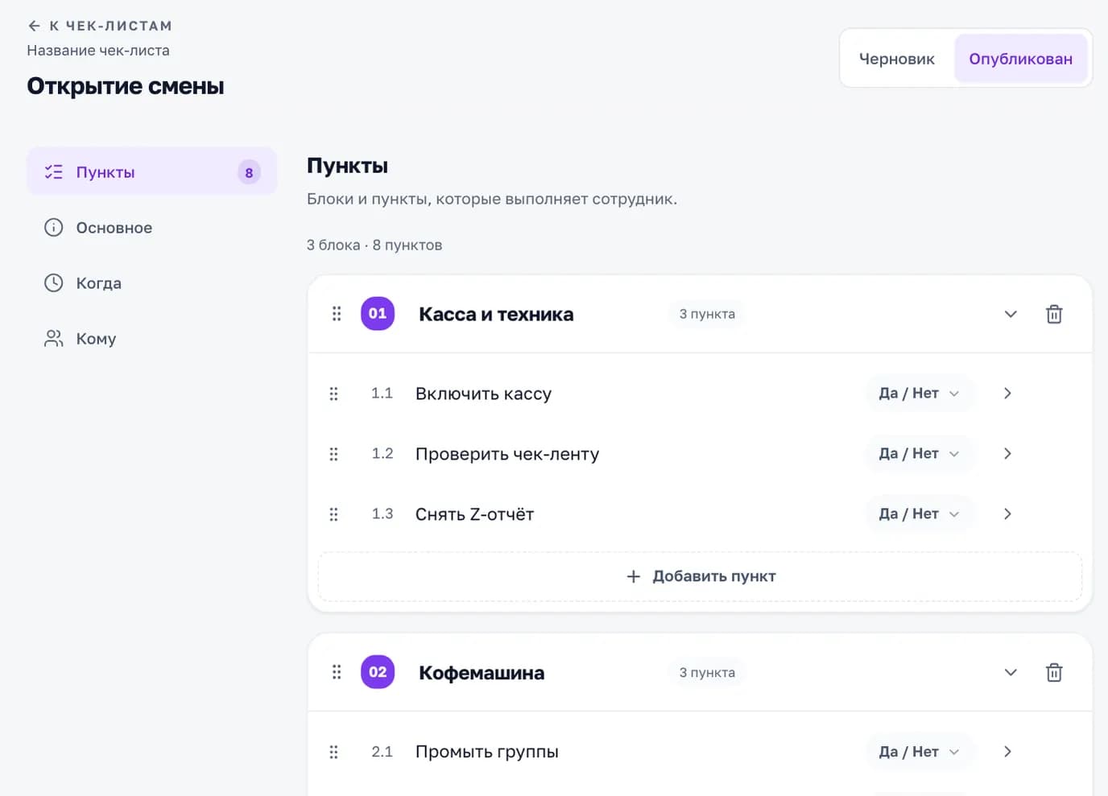1108x796 pixels.
Task: Delete the Касса и техника block
Action: pyautogui.click(x=1054, y=314)
